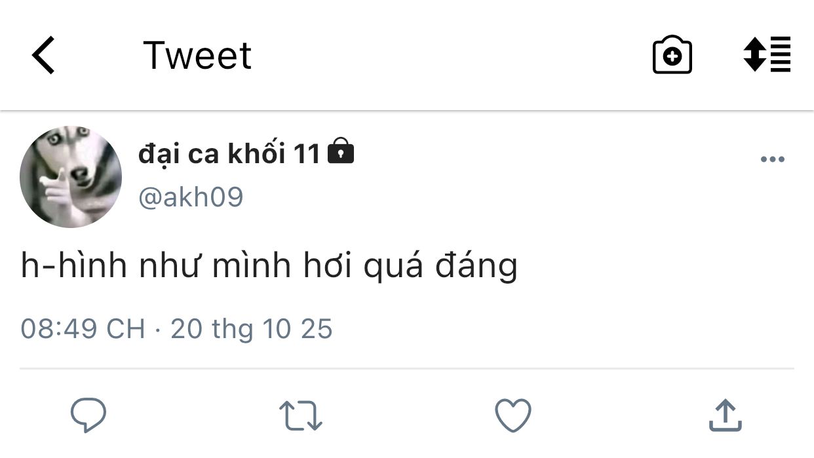Click the date 20 thg 10 25
Viewport: 814px width, 458px height.
[252, 328]
